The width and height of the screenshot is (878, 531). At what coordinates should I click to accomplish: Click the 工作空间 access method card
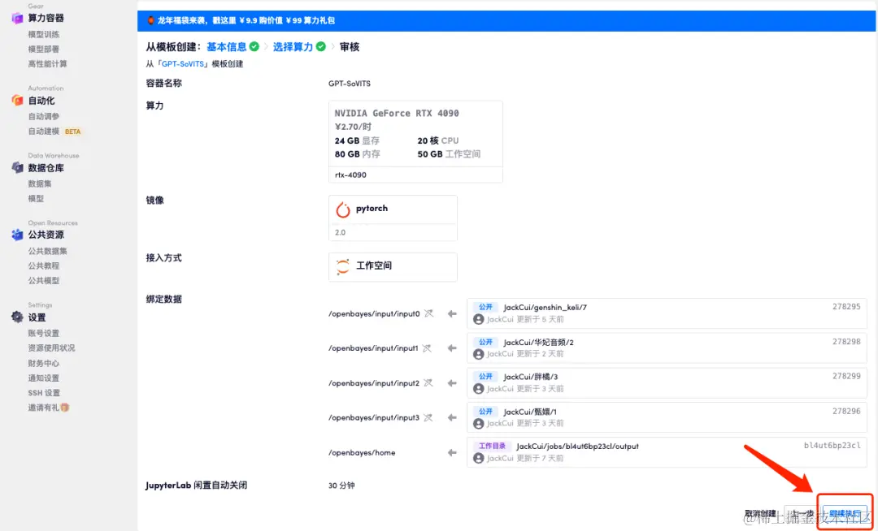[x=393, y=267]
